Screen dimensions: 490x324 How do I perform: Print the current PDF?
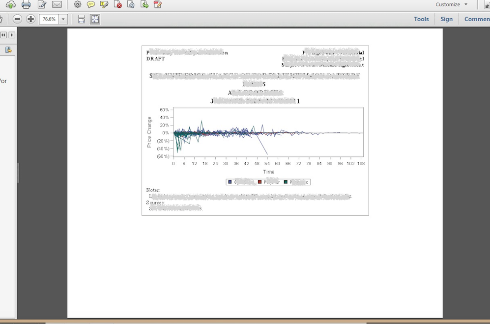[x=26, y=5]
